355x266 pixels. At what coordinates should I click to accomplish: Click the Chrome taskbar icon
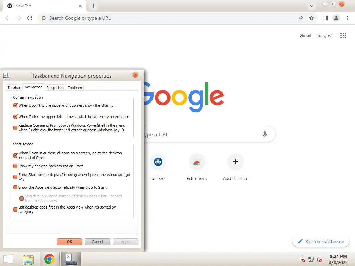pyautogui.click(x=49, y=259)
